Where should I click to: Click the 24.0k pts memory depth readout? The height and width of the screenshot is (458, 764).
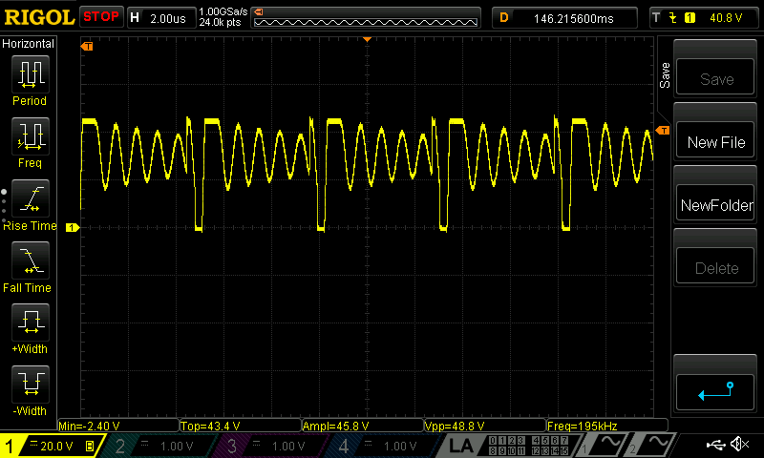tap(221, 22)
